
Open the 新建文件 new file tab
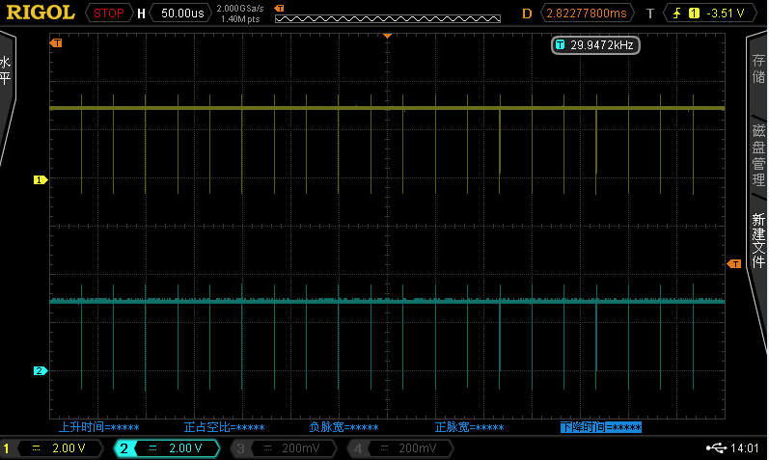point(758,240)
